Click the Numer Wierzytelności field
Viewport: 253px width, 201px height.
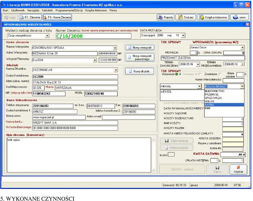[x=233, y=81]
